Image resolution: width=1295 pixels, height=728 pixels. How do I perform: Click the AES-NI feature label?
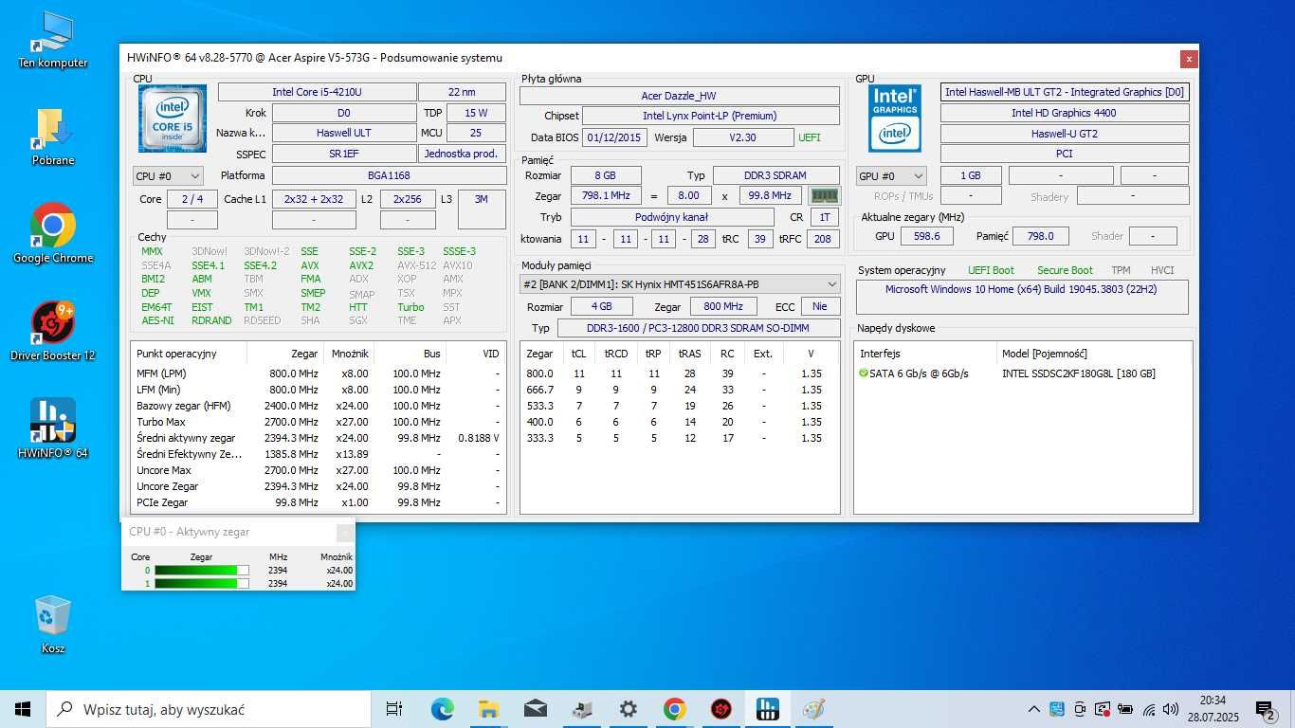click(157, 320)
